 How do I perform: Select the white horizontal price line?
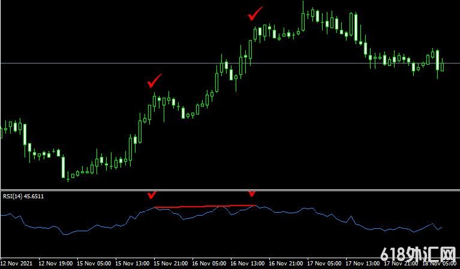pyautogui.click(x=230, y=63)
